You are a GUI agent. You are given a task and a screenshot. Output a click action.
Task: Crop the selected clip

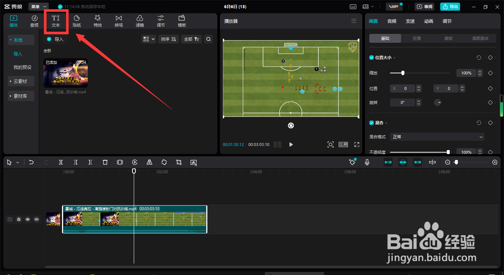(x=179, y=162)
